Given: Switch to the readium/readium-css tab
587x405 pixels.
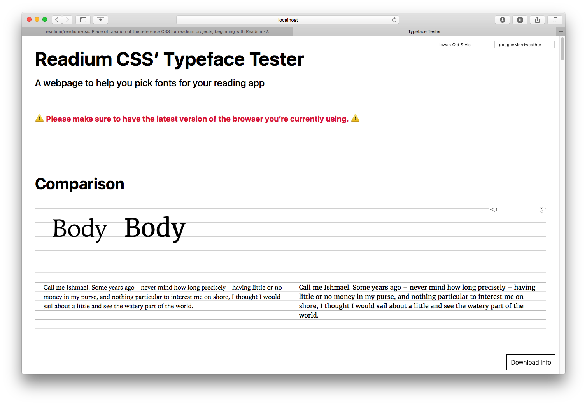Looking at the screenshot, I should (157, 31).
